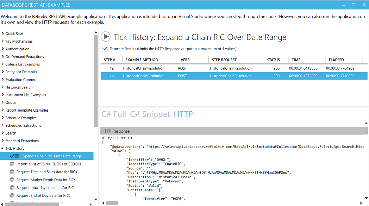Expand Entity List Examples arrow
Screen dimensions: 369x206
[2, 72]
